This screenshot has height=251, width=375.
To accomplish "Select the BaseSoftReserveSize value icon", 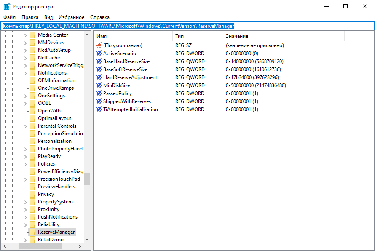I will [x=99, y=69].
